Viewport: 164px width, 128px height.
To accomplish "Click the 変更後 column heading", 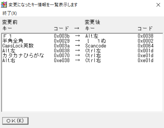I will (92, 22).
